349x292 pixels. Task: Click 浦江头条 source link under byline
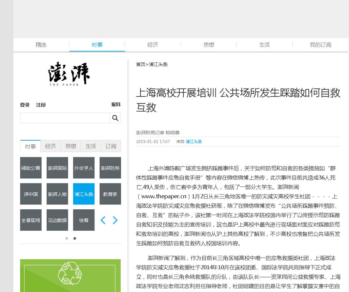194,142
